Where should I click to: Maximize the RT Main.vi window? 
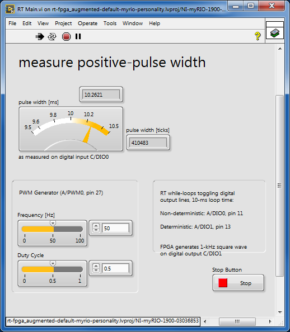point(251,6)
